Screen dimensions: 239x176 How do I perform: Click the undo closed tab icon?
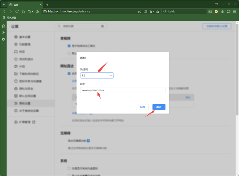[30, 11]
